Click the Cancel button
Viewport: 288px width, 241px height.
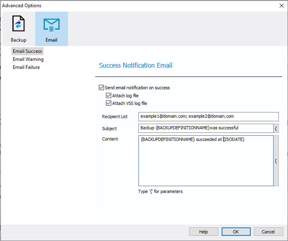coord(268,232)
